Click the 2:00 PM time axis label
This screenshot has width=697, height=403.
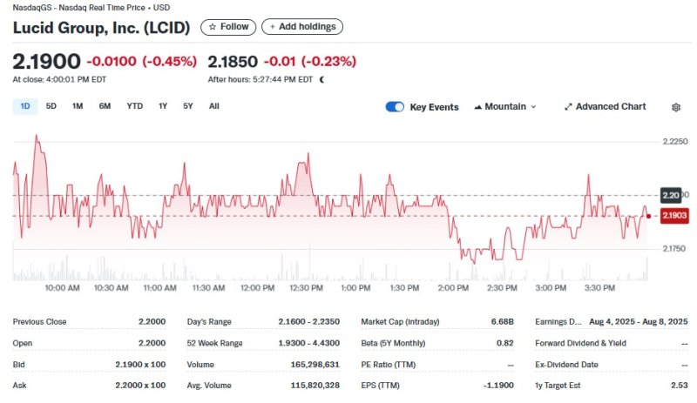(453, 288)
